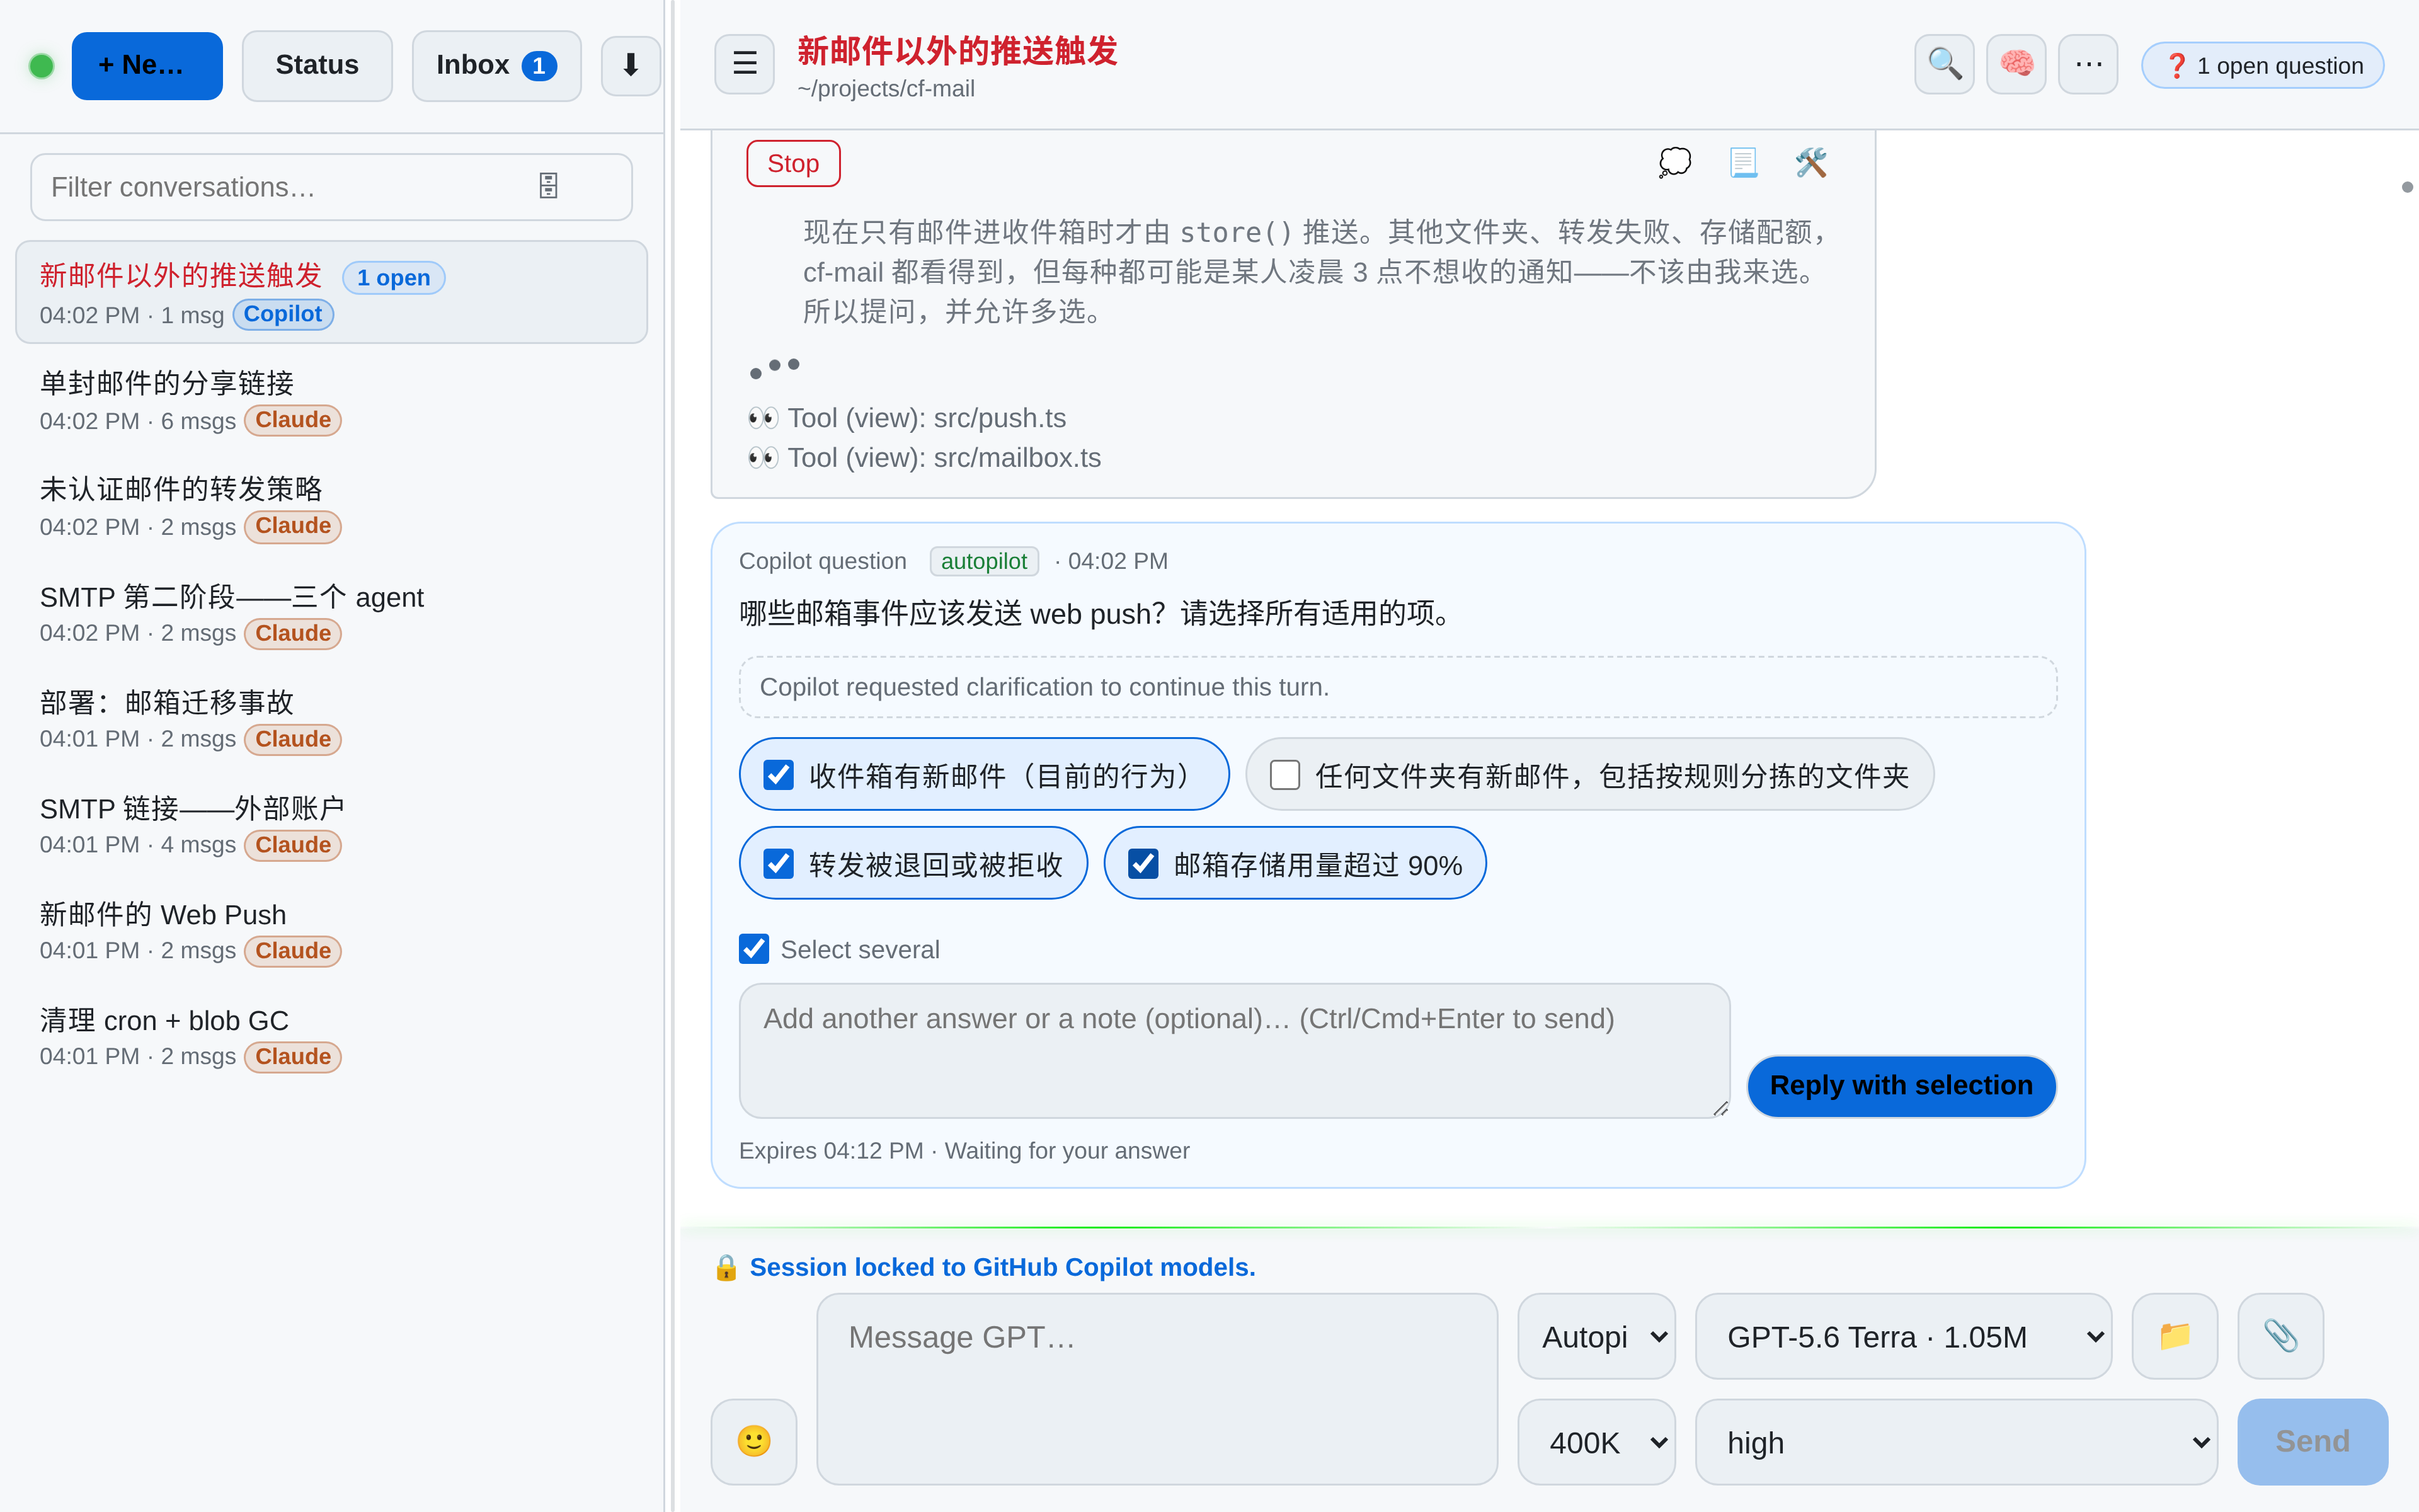Viewport: 2419px width, 1512px height.
Task: Open the high reasoning effort dropdown
Action: (1956, 1441)
